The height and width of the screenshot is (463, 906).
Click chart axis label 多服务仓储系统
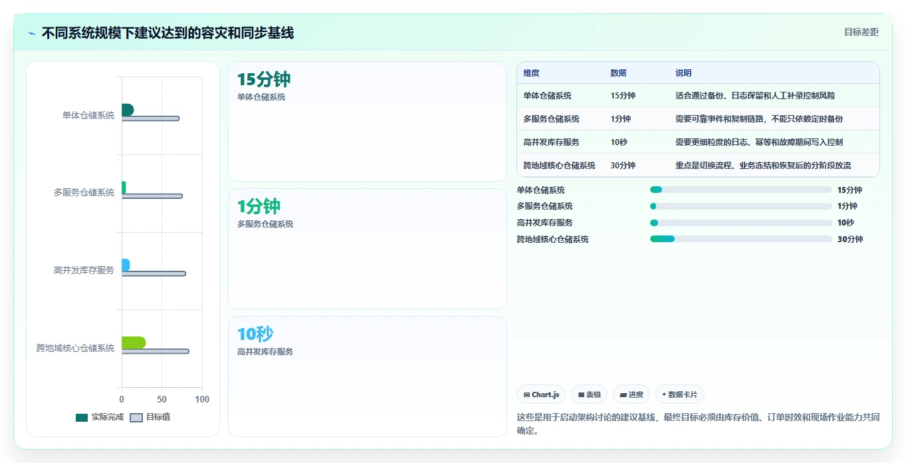(x=84, y=193)
